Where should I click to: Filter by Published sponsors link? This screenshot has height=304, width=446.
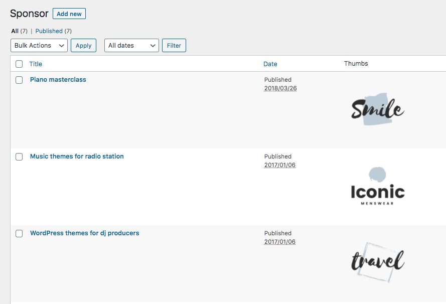(49, 31)
